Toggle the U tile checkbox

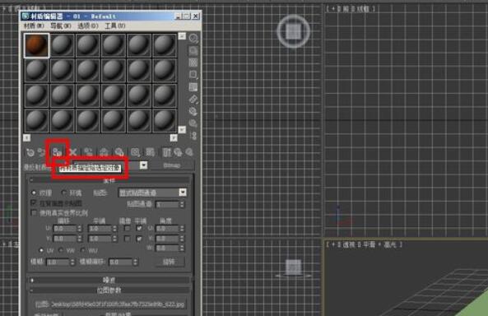coord(139,229)
